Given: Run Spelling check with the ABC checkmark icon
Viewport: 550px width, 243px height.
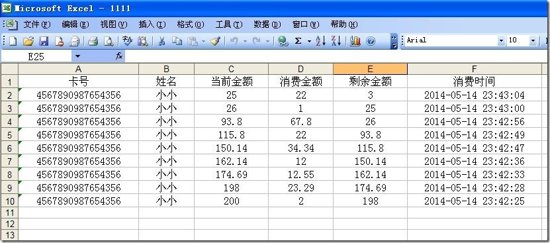Looking at the screenshot, I should tap(127, 42).
